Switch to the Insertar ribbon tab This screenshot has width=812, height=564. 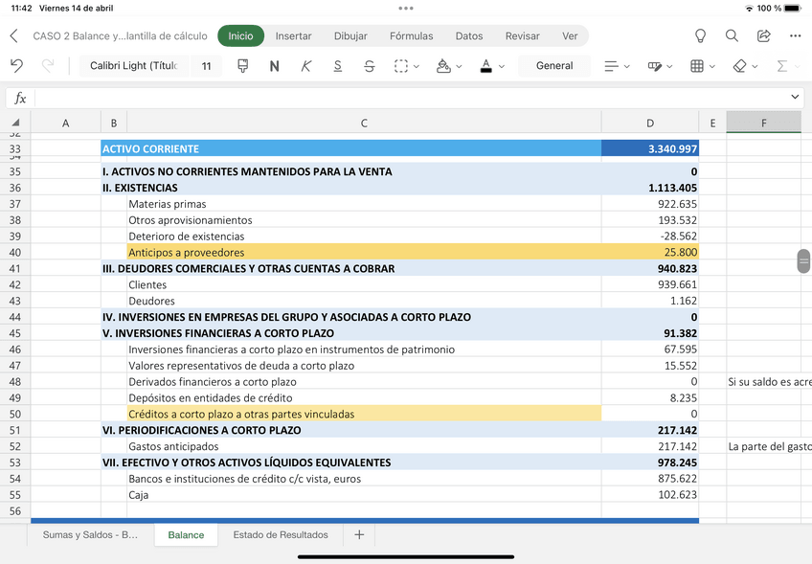tap(293, 36)
